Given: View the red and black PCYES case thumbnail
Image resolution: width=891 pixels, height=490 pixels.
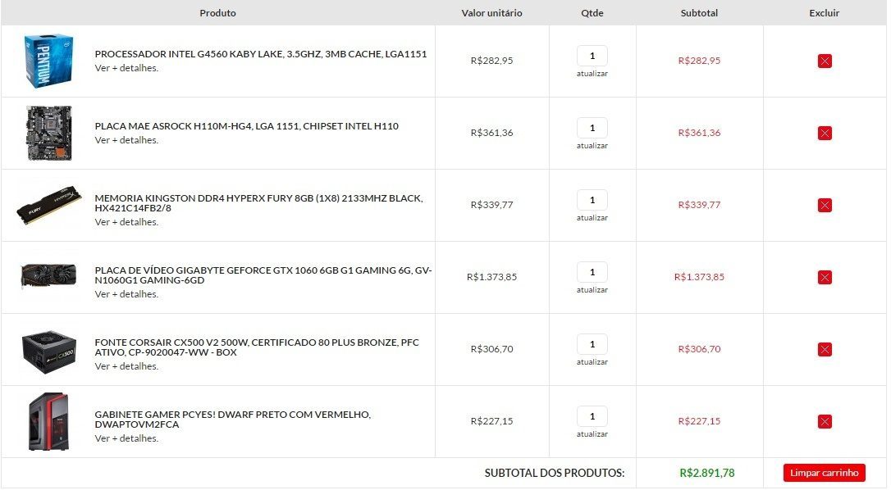Looking at the screenshot, I should point(49,421).
